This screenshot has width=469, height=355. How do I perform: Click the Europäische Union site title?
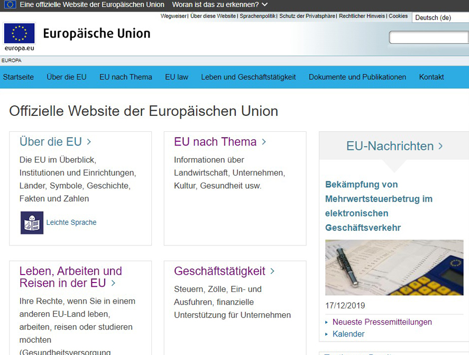click(97, 33)
